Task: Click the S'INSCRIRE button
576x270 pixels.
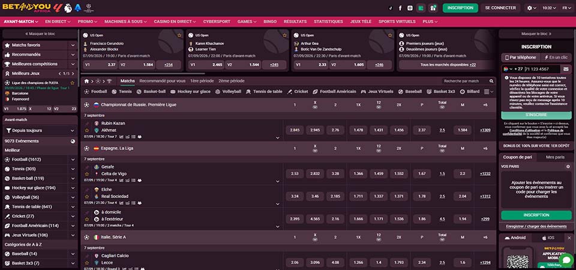Action: tap(536, 115)
